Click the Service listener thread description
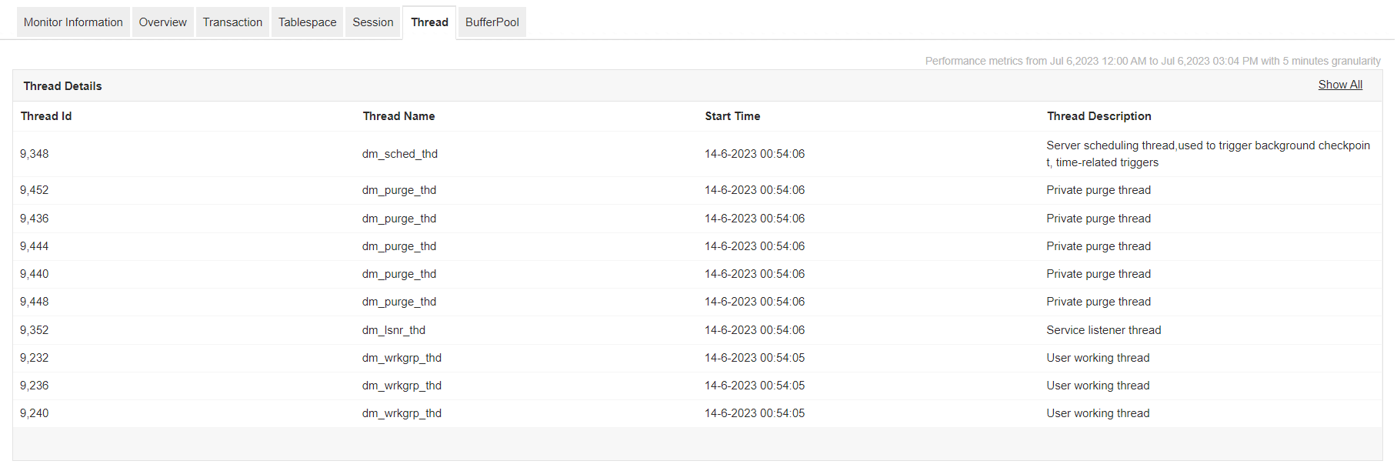This screenshot has height=471, width=1397. tap(1103, 330)
